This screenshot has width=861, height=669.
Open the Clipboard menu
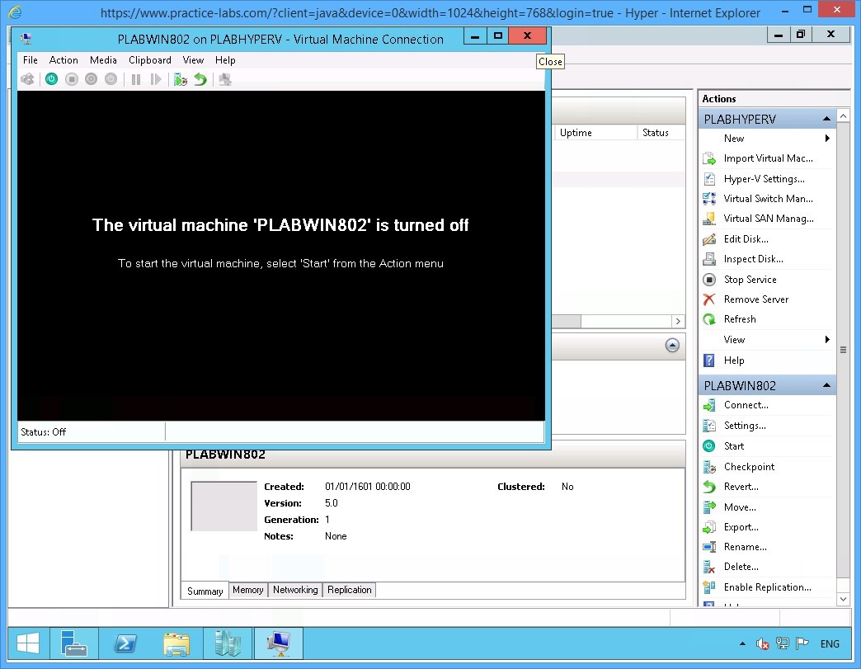coord(149,59)
